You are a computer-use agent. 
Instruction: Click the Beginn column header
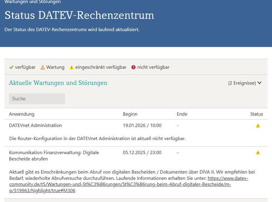pyautogui.click(x=130, y=114)
